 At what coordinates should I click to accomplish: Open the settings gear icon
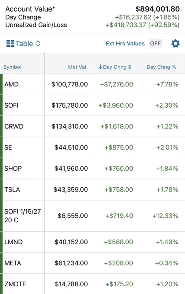click(x=175, y=44)
